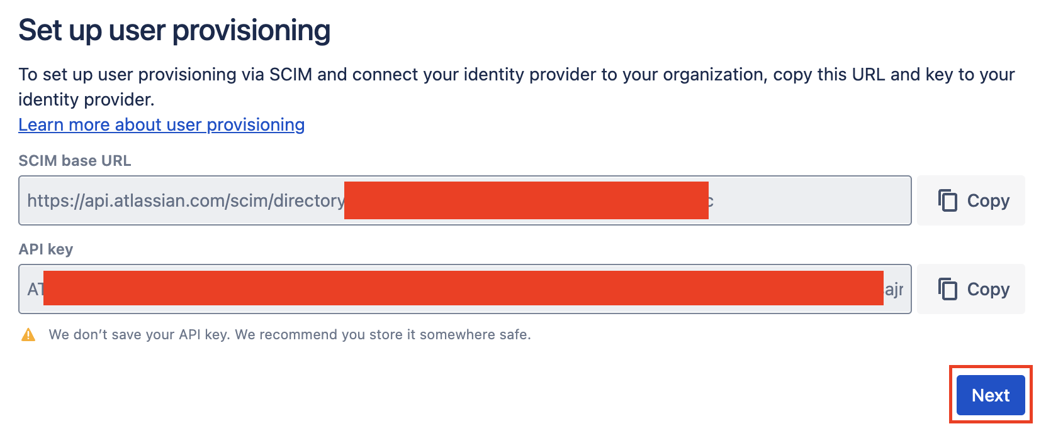Click the red-outlined Next button
Screen dimensions: 1046x436
[x=990, y=395]
